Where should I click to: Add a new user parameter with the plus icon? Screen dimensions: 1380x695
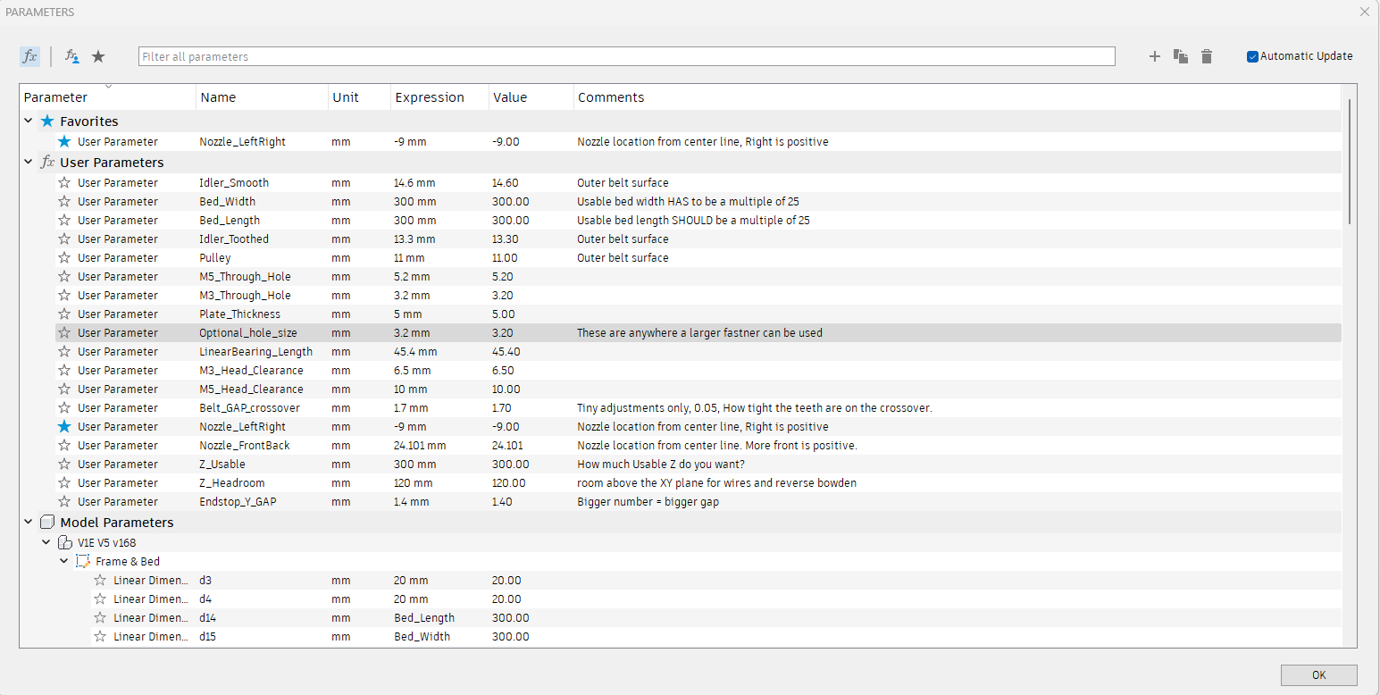(x=1154, y=55)
